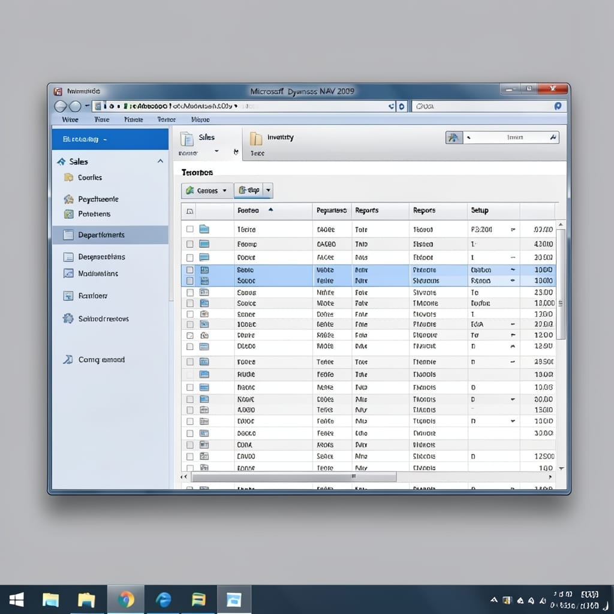
Task: Launch Edge browser from the taskbar
Action: pos(163,600)
